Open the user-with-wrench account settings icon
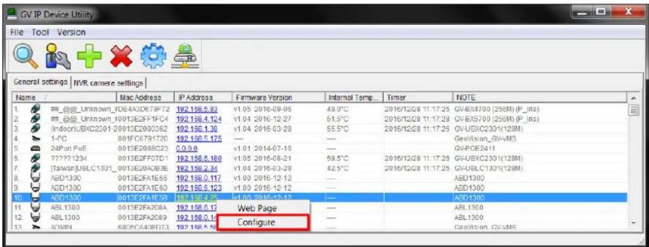The image size is (649, 247). pos(57,57)
